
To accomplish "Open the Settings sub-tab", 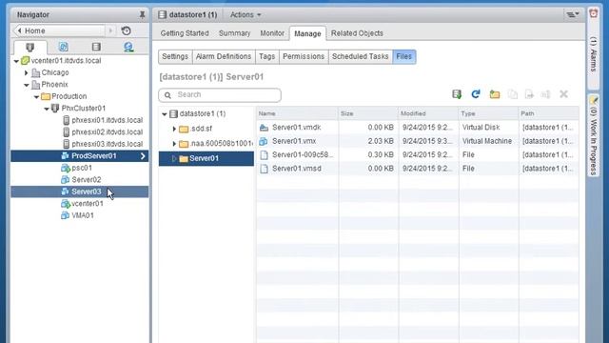I will coord(175,57).
